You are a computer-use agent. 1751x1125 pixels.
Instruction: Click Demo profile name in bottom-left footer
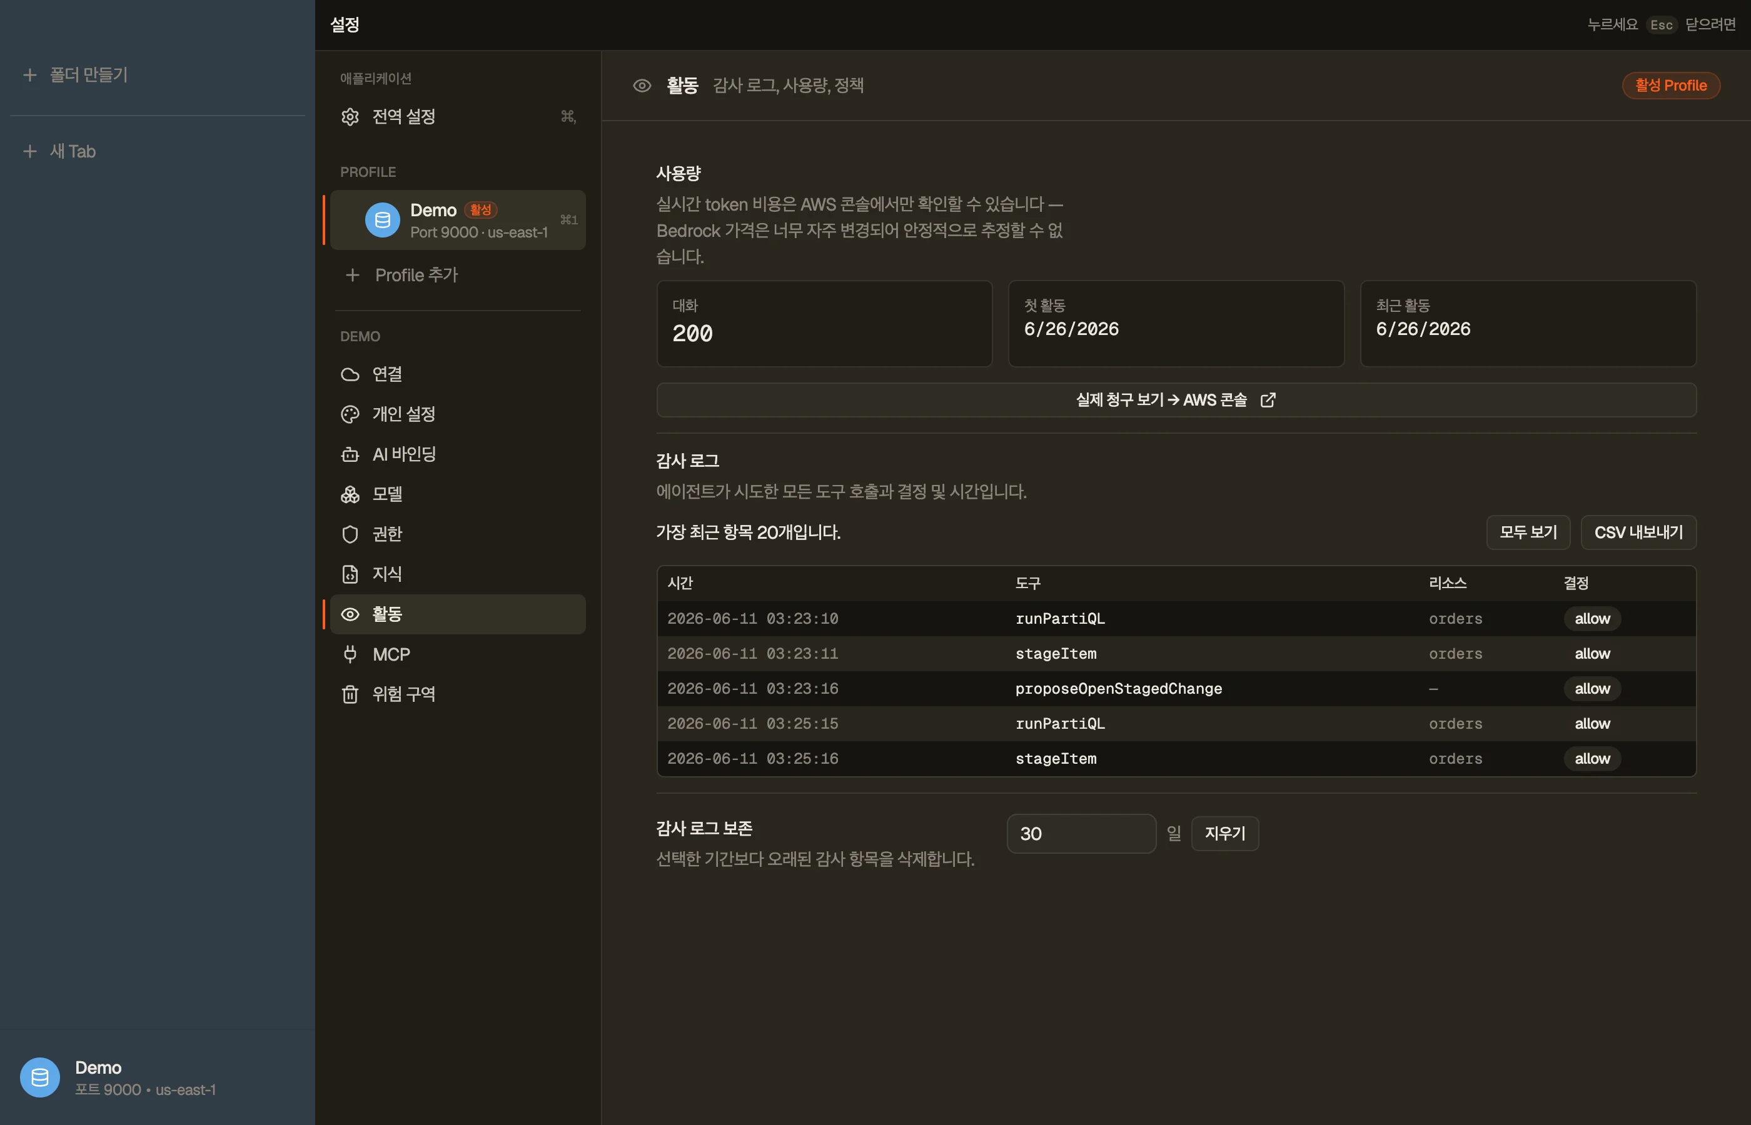[x=98, y=1068]
